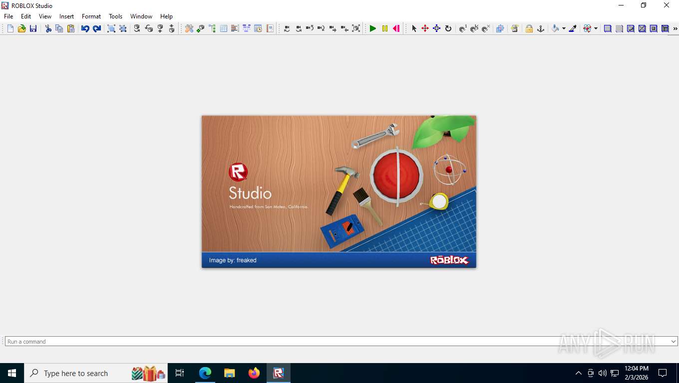The image size is (679, 383).
Task: Toggle the Anchor tool
Action: coord(540,28)
